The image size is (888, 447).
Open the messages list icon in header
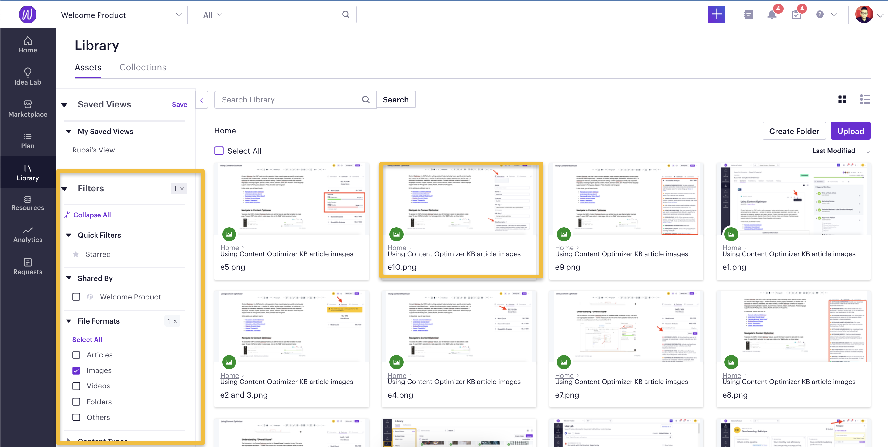click(748, 15)
